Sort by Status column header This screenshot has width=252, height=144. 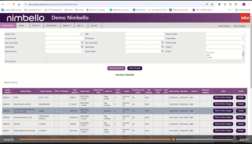pyautogui.click(x=127, y=91)
